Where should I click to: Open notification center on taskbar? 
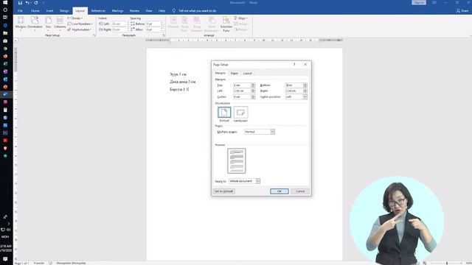[x=5, y=259]
